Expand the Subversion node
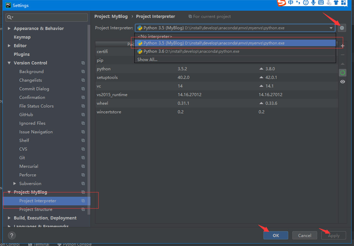354x246 pixels. coord(15,183)
